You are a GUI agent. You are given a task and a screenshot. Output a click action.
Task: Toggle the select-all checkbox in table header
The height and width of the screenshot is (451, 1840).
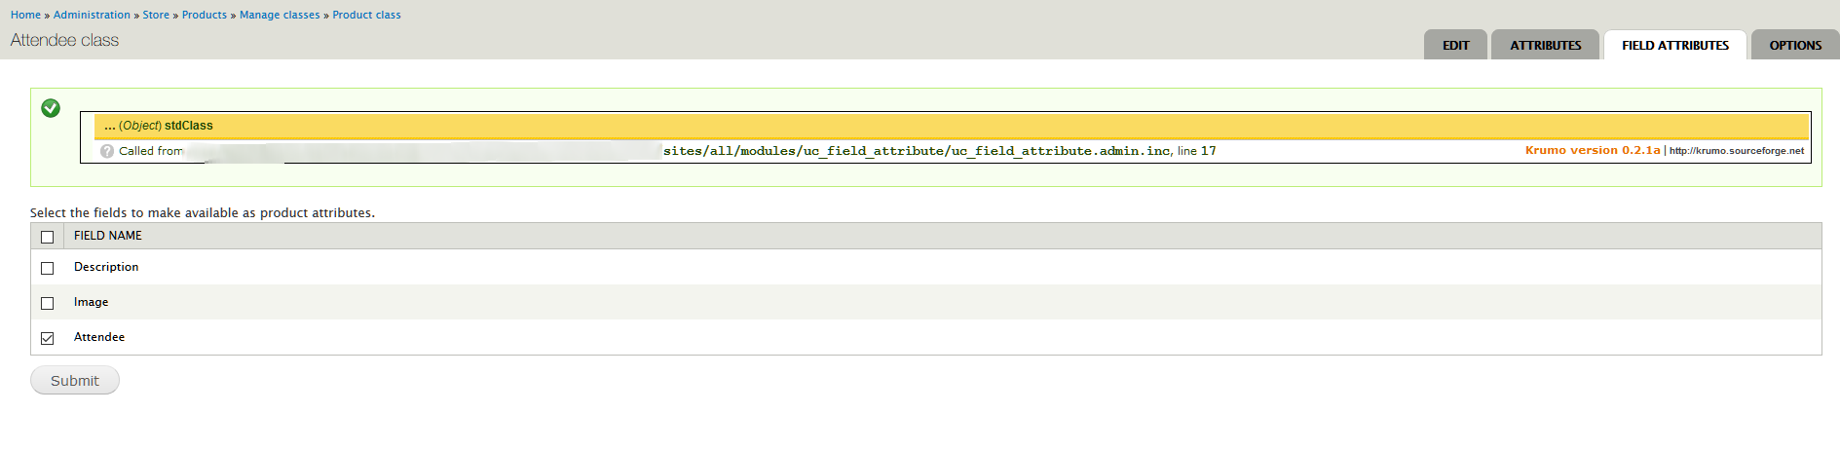click(47, 237)
